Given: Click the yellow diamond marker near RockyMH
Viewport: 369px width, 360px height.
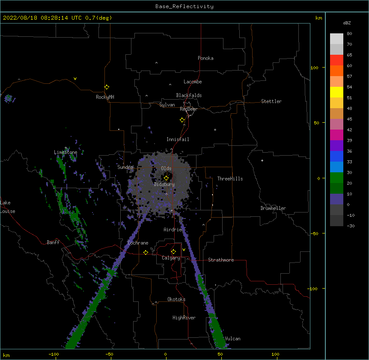Looking at the screenshot, I should pyautogui.click(x=107, y=87).
